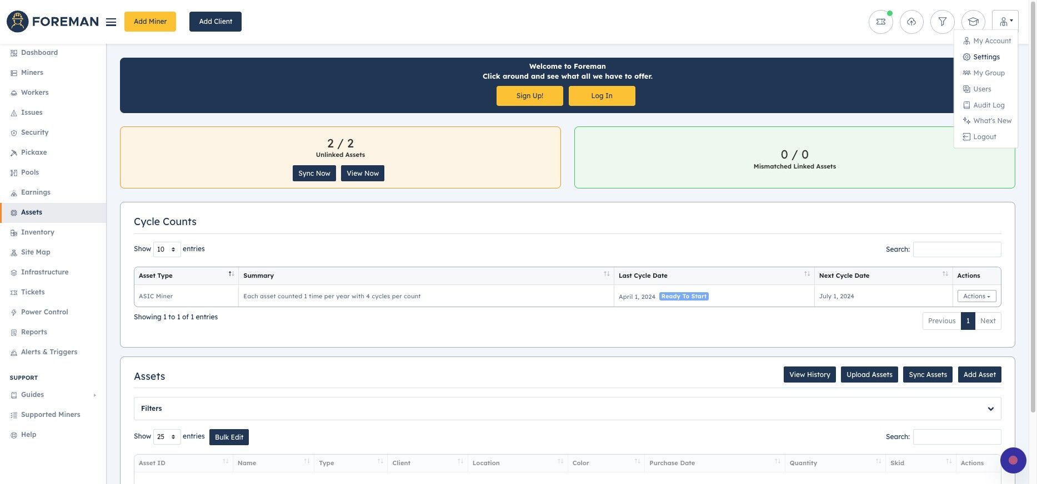
Task: Click the cloud upload icon
Action: (x=911, y=22)
